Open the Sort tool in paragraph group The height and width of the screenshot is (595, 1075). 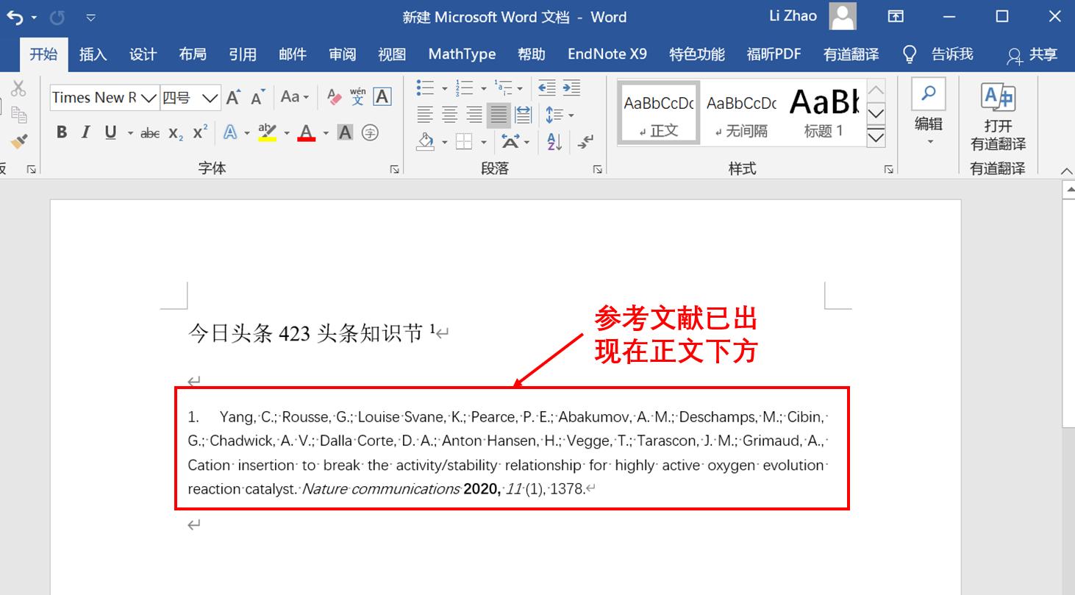(x=552, y=141)
